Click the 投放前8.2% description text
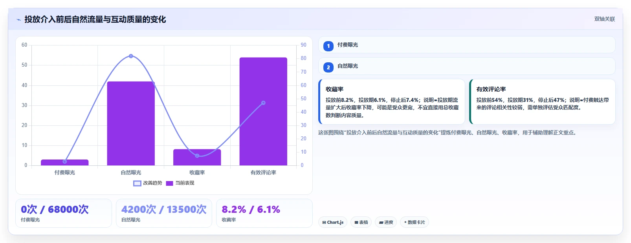 [392, 108]
